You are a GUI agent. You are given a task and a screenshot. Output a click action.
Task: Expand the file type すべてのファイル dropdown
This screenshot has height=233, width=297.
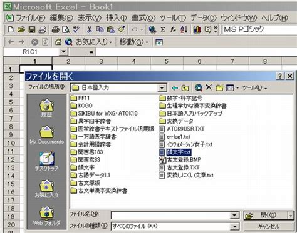(x=234, y=226)
